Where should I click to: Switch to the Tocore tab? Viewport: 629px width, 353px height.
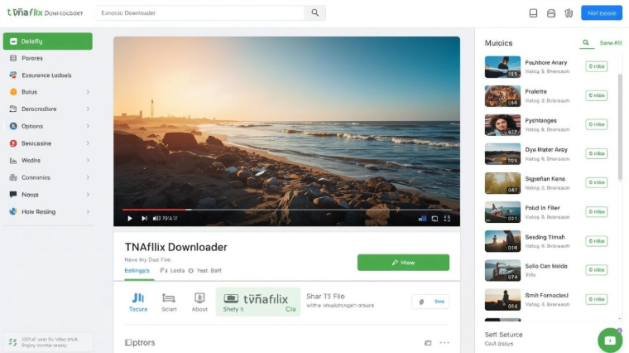pos(138,302)
